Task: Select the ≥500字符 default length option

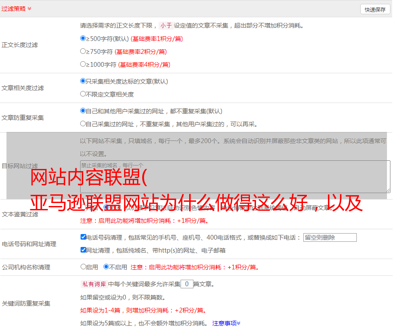Action: 83,38
